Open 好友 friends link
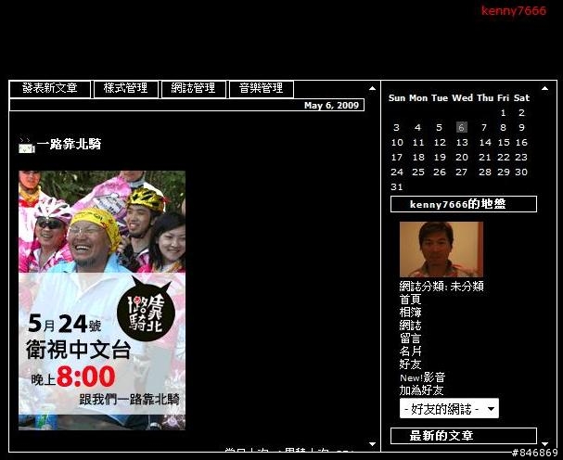The image size is (563, 460). point(410,364)
